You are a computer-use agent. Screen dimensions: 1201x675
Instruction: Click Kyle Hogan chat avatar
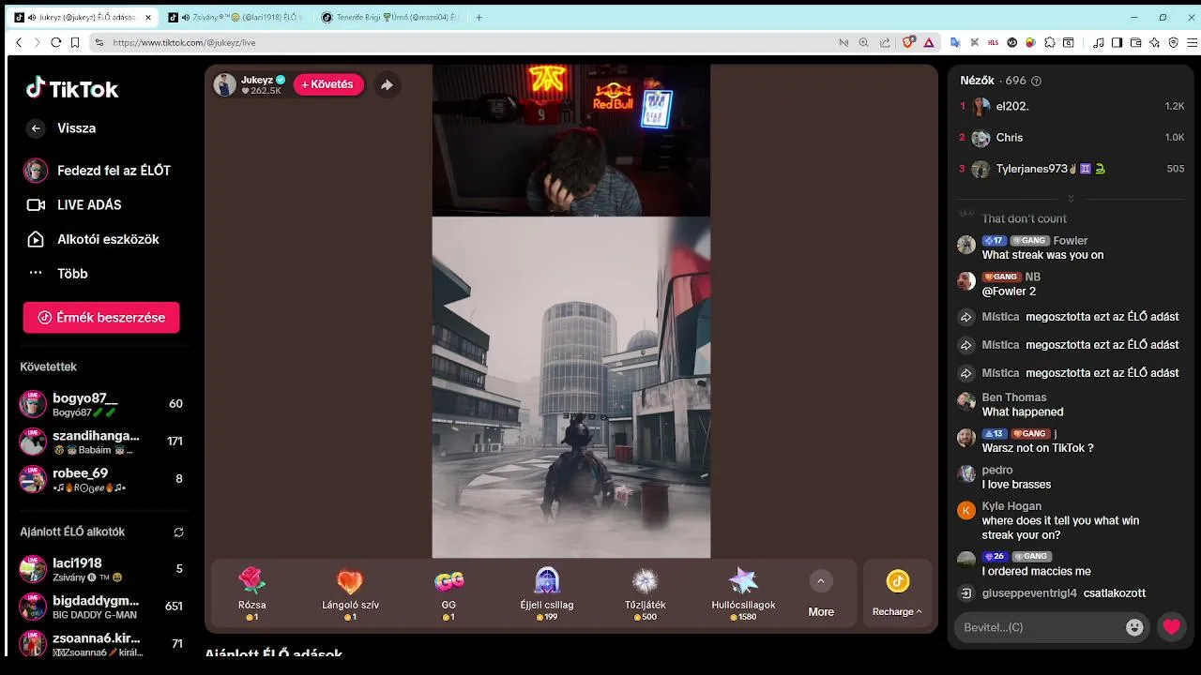[x=966, y=510]
